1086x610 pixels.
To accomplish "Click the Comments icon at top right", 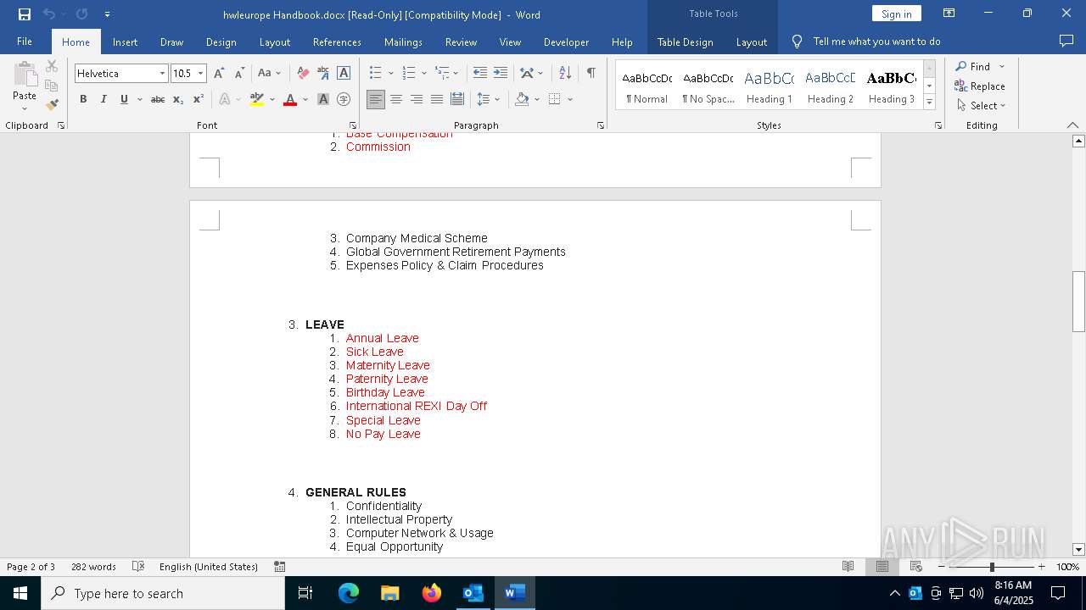I will [1066, 41].
